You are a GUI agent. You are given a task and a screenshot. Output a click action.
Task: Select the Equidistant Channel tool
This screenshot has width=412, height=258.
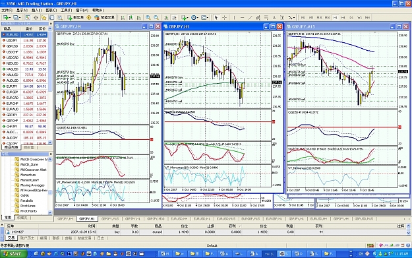pos(258,18)
